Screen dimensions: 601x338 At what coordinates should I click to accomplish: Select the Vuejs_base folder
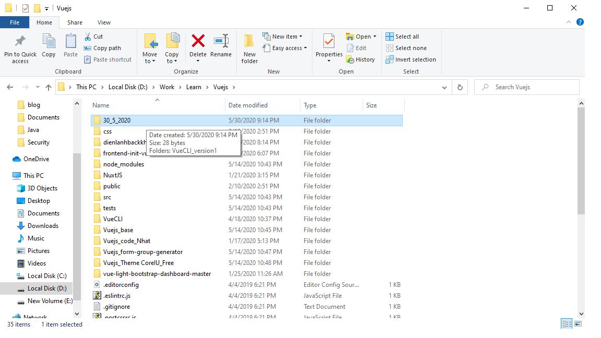(x=247, y=230)
